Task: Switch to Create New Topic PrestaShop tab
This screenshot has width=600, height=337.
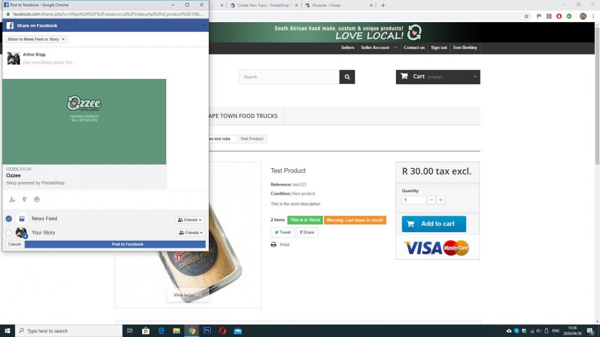Action: [263, 5]
